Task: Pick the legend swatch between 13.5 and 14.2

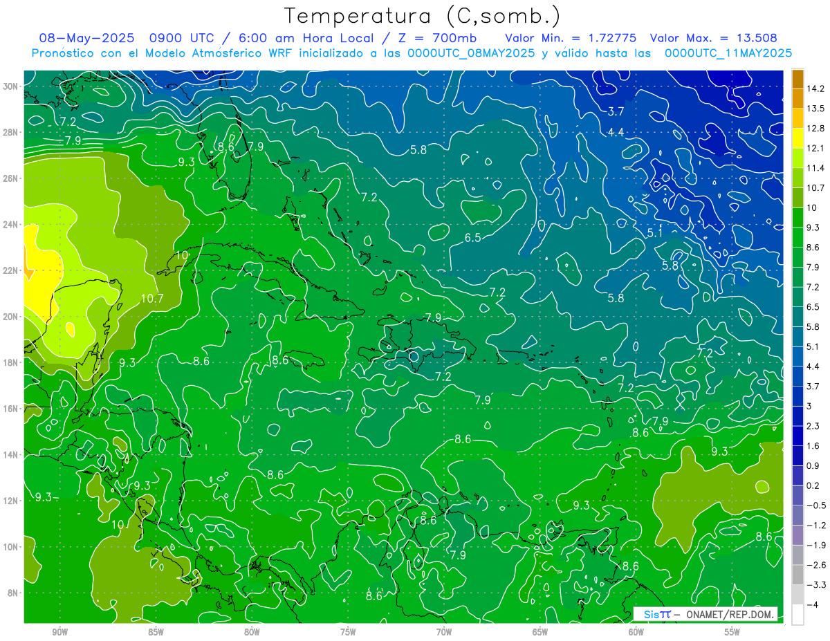Action: coord(797,99)
